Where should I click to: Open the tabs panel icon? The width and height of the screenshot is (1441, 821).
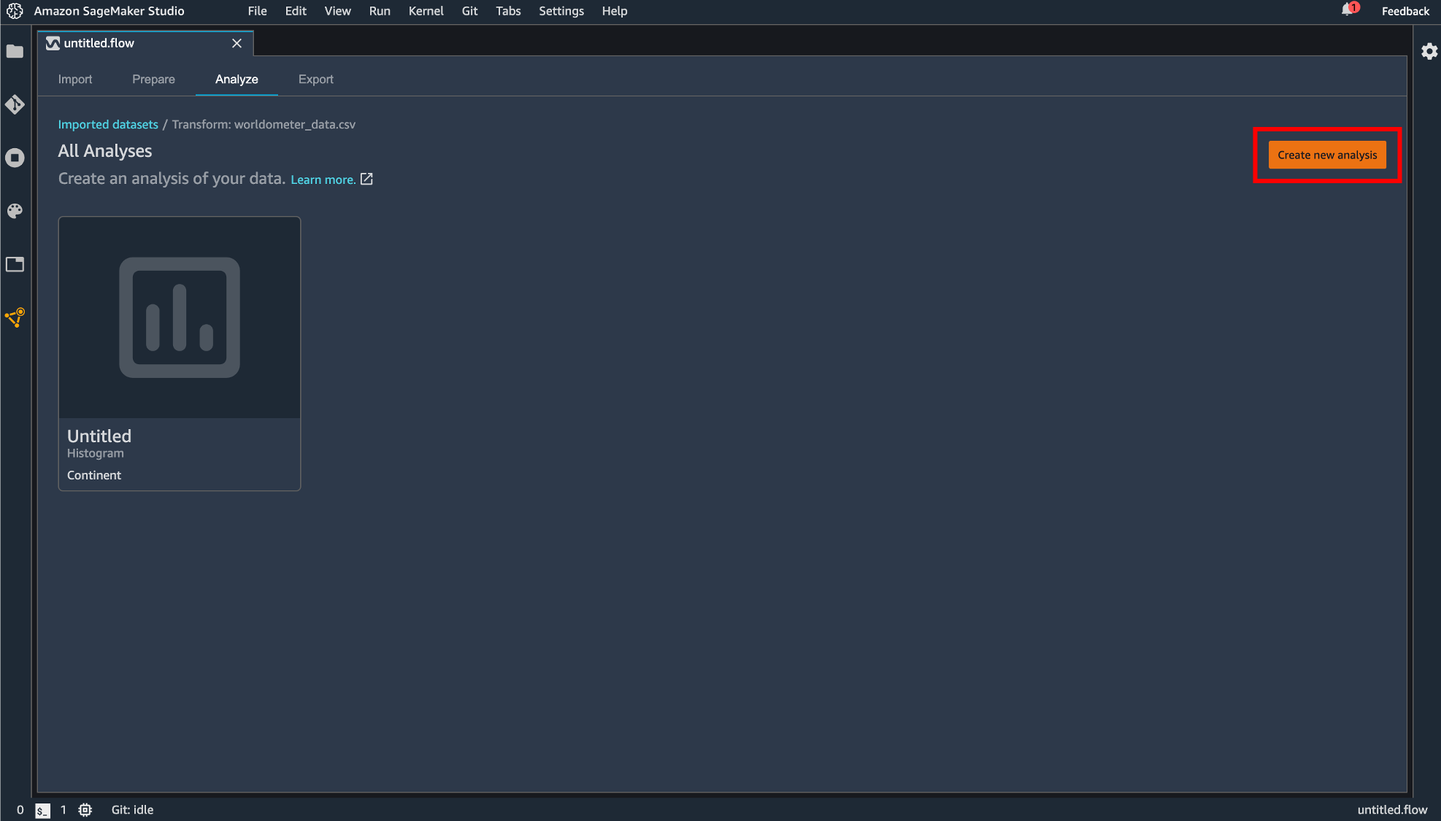pyautogui.click(x=15, y=264)
